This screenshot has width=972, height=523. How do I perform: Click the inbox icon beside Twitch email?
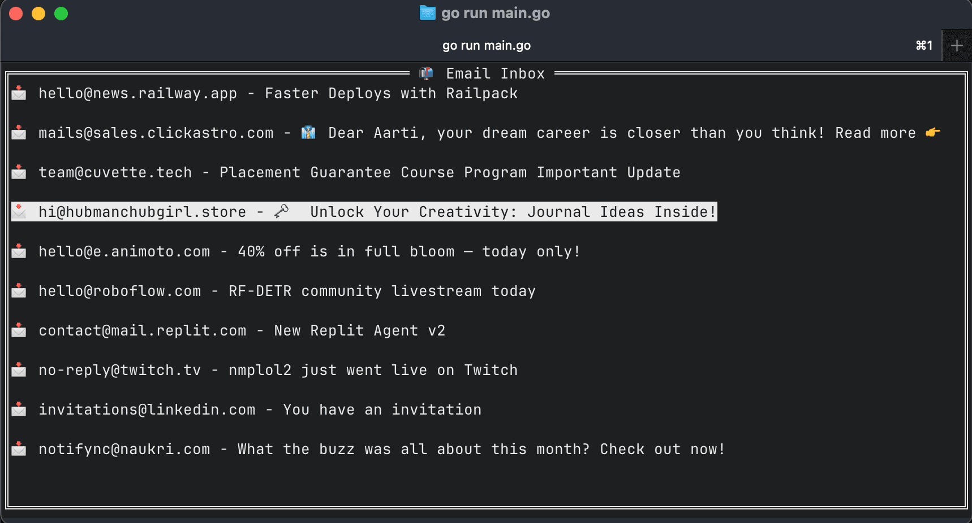(x=19, y=370)
